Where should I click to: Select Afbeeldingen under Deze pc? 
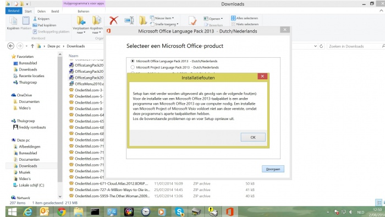tap(27, 147)
